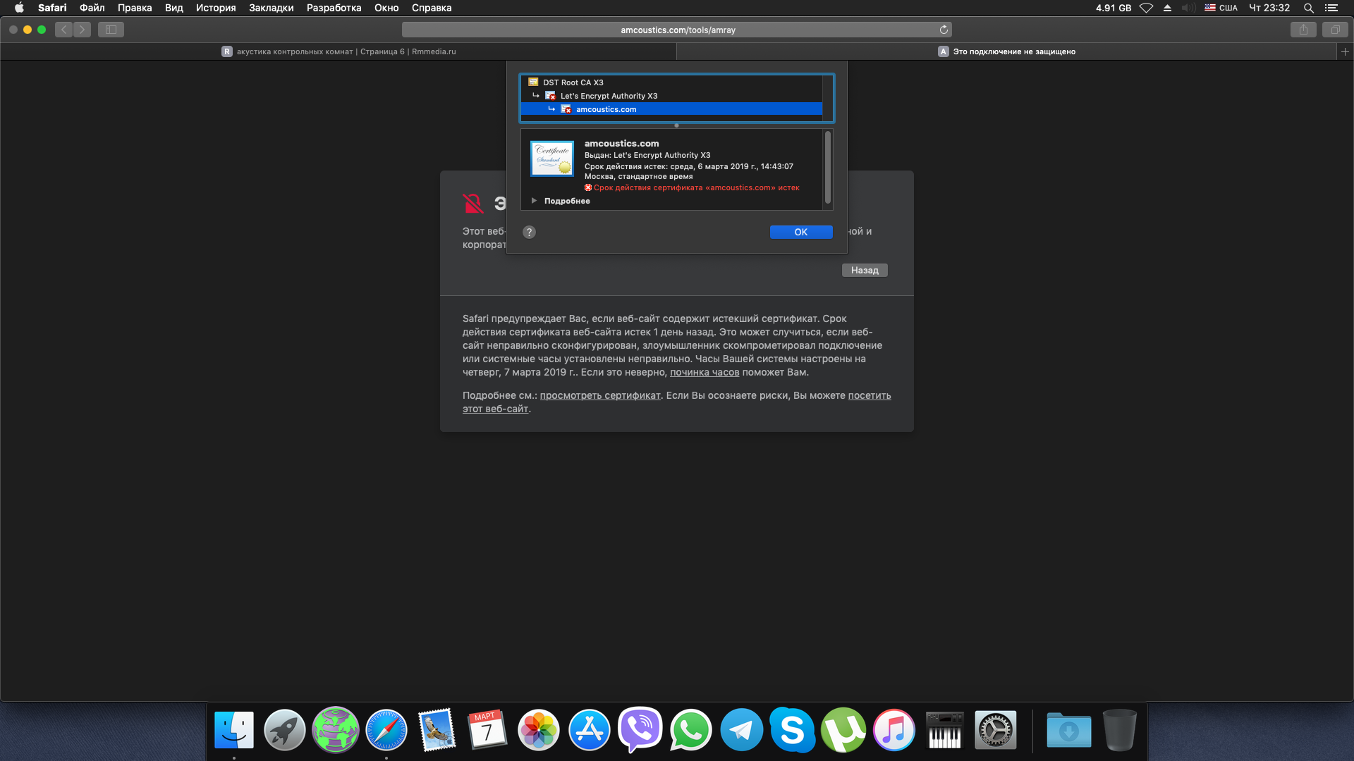Click the просмотреть сертификат link

tap(600, 395)
